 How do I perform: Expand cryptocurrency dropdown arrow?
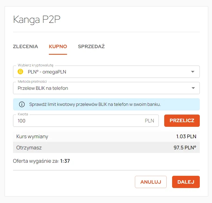tap(192, 72)
